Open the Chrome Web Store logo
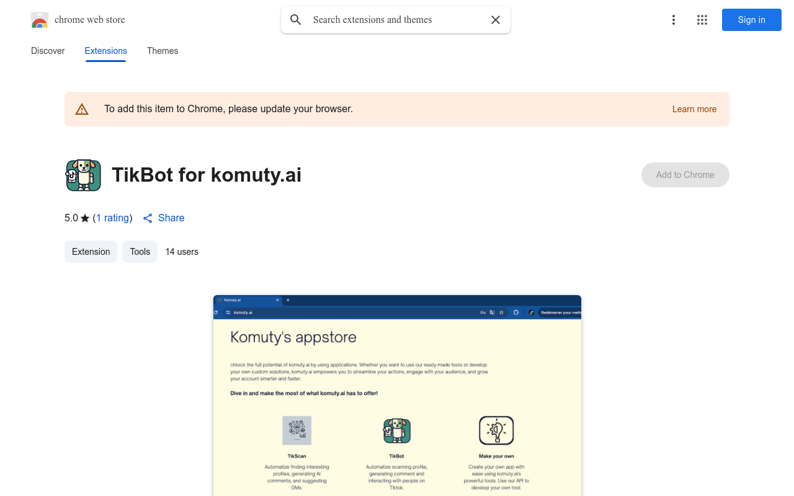Viewport: 794px width, 496px height. tap(40, 20)
